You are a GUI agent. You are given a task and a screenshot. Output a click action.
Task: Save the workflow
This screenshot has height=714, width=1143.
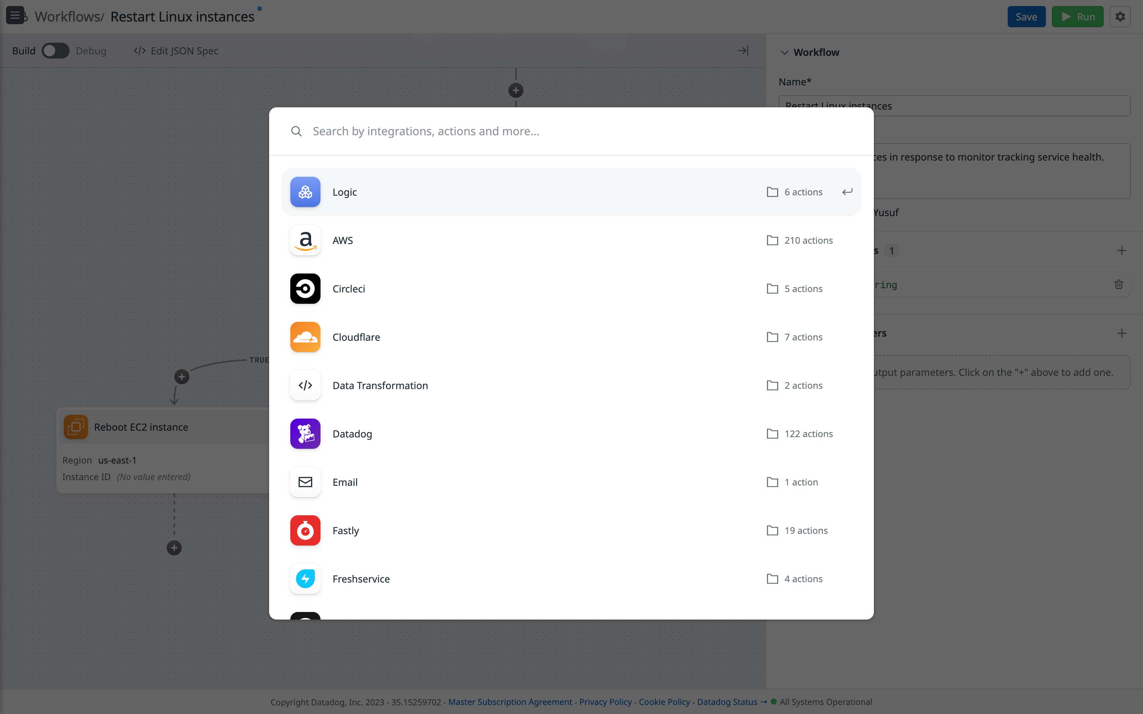pyautogui.click(x=1026, y=17)
